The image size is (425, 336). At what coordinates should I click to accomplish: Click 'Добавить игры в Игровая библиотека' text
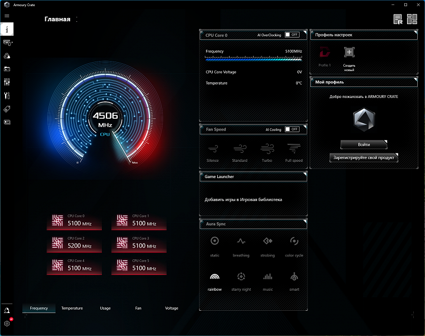pyautogui.click(x=243, y=199)
